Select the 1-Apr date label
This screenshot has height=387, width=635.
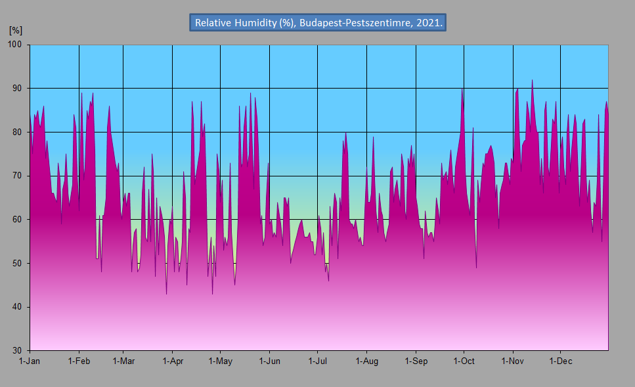coord(172,361)
